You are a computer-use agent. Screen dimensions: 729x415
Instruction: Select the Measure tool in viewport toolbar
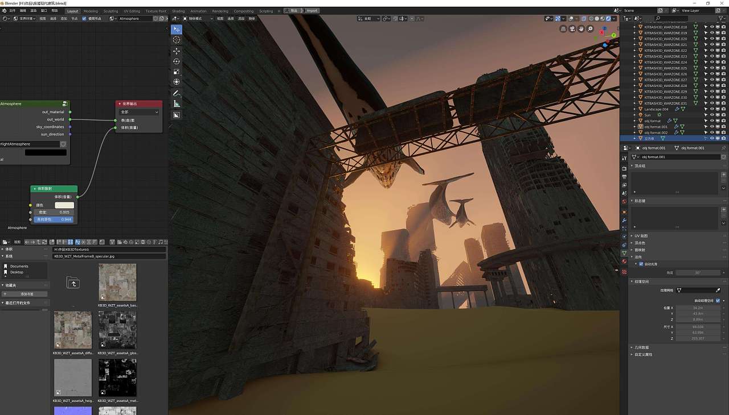pyautogui.click(x=177, y=103)
